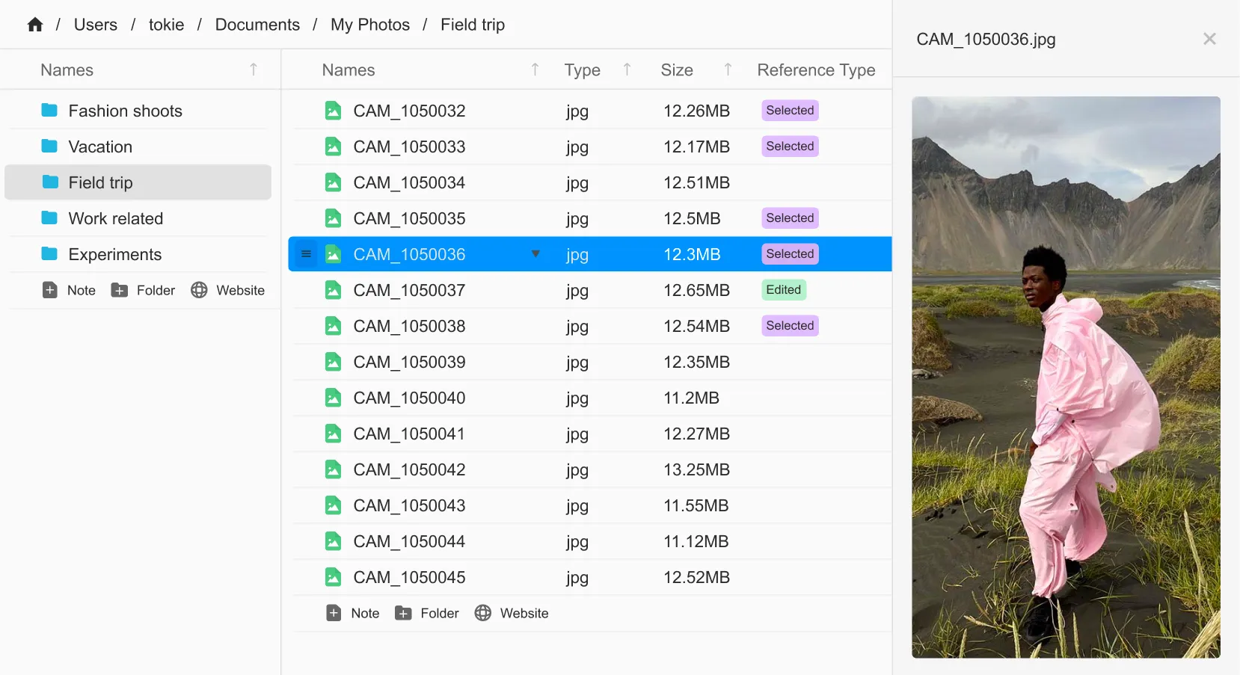Add a Website using sidebar globe icon
Viewport: 1240px width, 675px height.
(x=199, y=290)
